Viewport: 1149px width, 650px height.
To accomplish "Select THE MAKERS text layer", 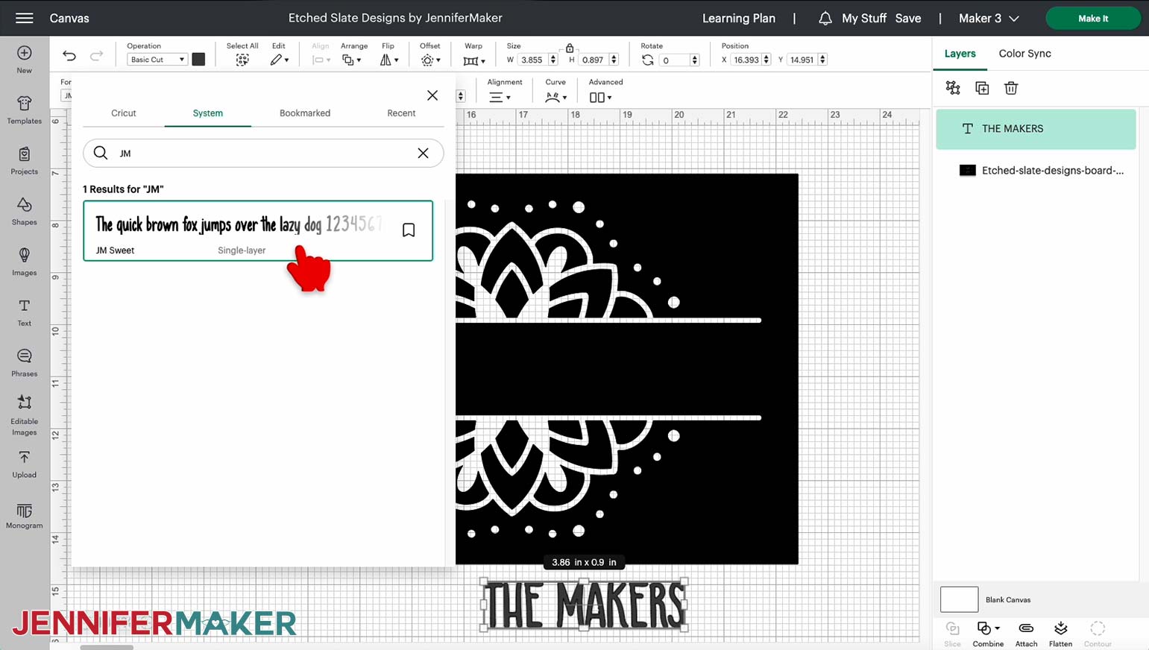I will 1036,129.
